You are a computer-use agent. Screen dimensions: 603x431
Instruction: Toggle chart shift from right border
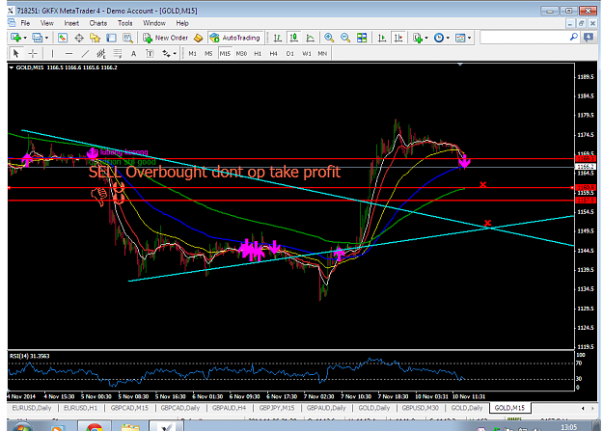tap(398, 38)
